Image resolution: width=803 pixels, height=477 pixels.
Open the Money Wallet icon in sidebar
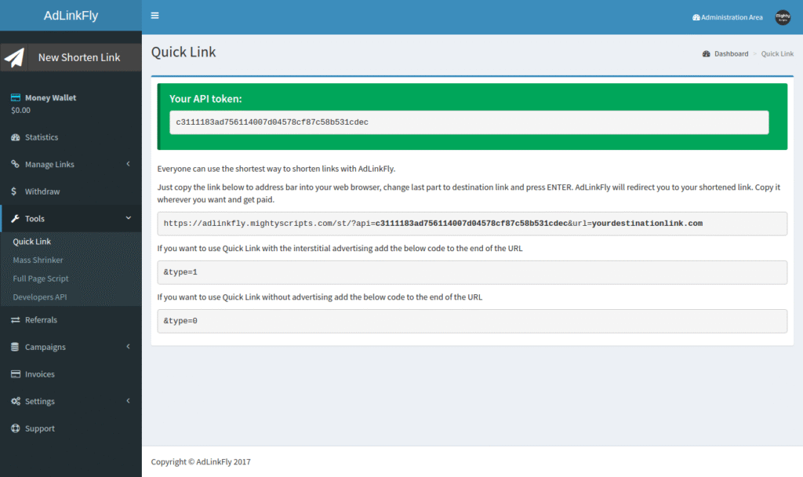coord(16,96)
